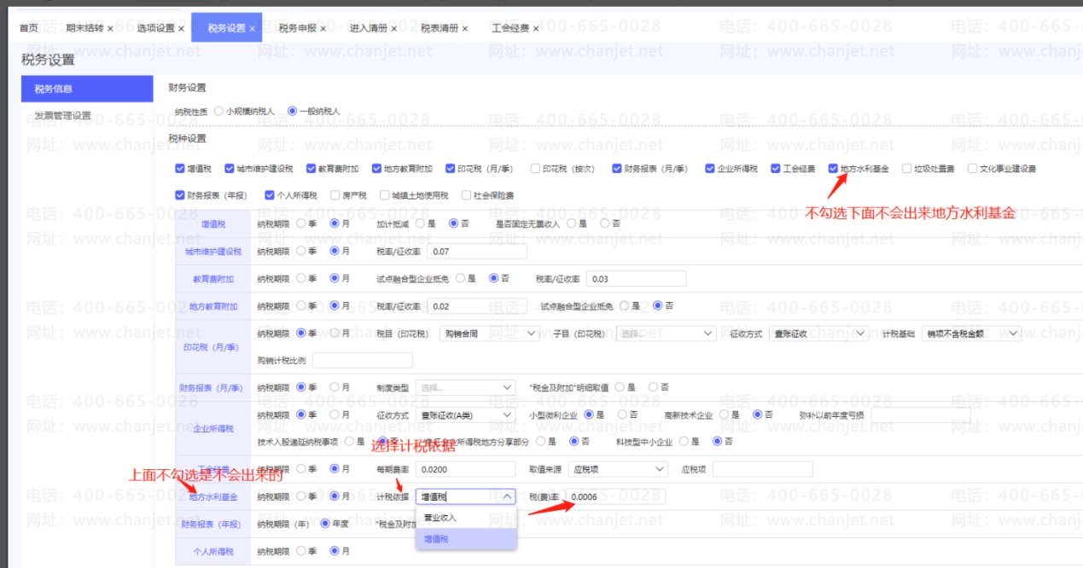This screenshot has width=1083, height=568.
Task: Close the 期末结转 tab with its × icon
Action: [110, 29]
